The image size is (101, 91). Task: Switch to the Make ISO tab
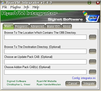tap(53, 27)
